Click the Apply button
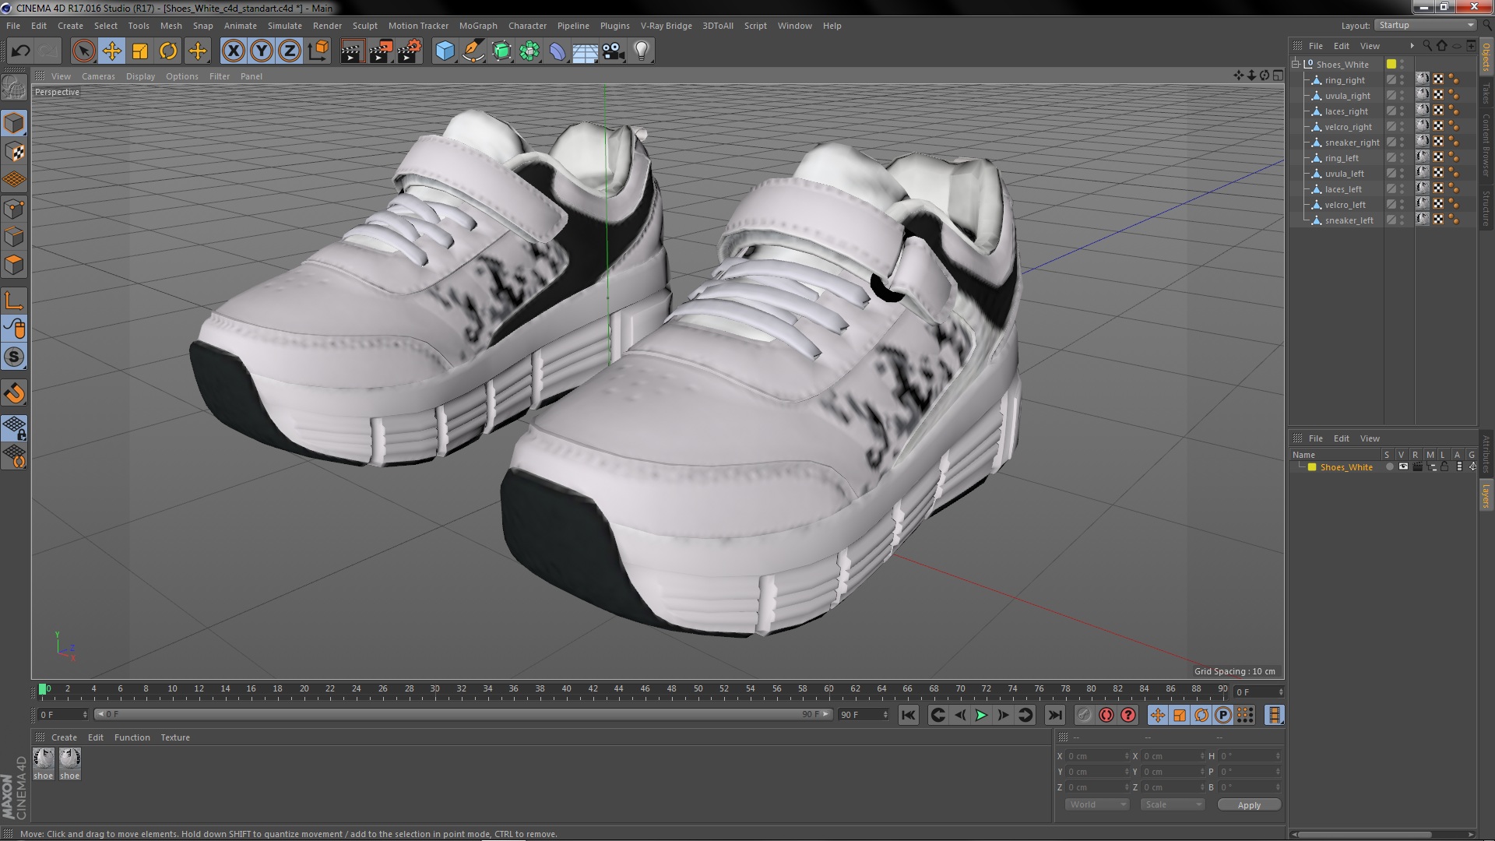The image size is (1495, 841). (x=1249, y=805)
